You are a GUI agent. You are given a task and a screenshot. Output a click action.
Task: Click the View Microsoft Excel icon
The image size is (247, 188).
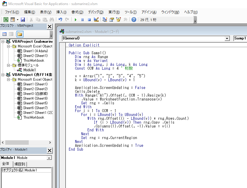coord(6,20)
